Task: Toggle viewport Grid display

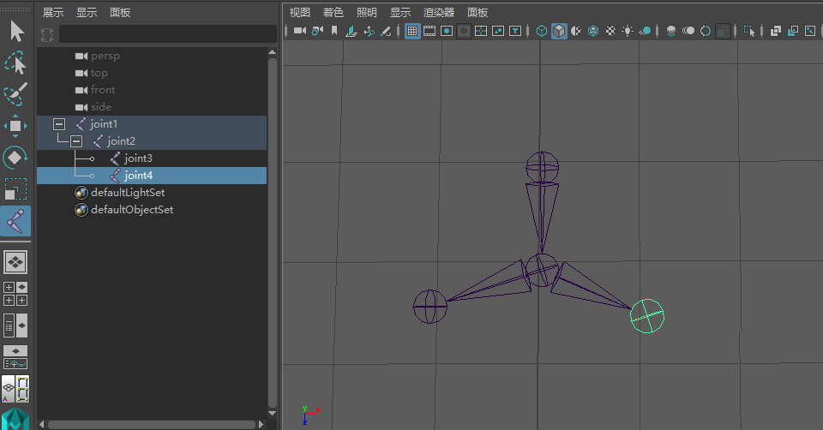Action: (412, 31)
